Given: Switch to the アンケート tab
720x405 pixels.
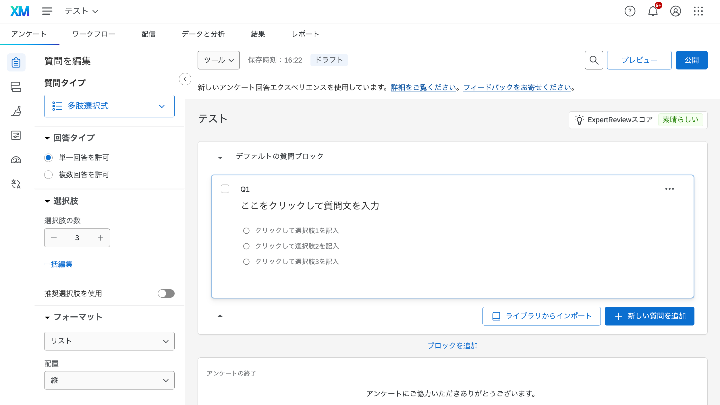Looking at the screenshot, I should (x=29, y=34).
